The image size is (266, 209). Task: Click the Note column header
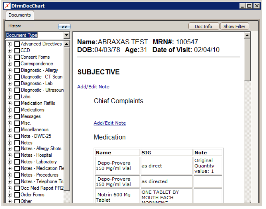pos(208,152)
